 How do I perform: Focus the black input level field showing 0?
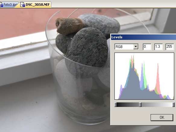coord(147,47)
